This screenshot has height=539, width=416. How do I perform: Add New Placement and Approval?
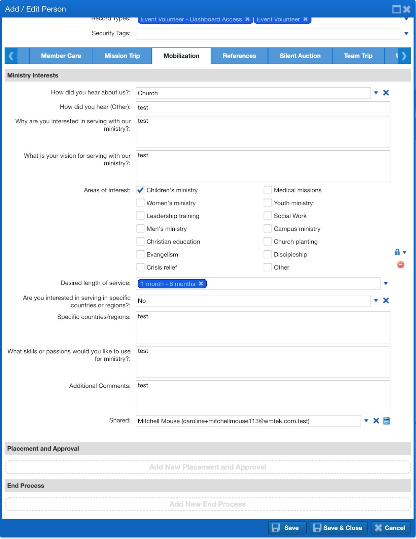208,467
